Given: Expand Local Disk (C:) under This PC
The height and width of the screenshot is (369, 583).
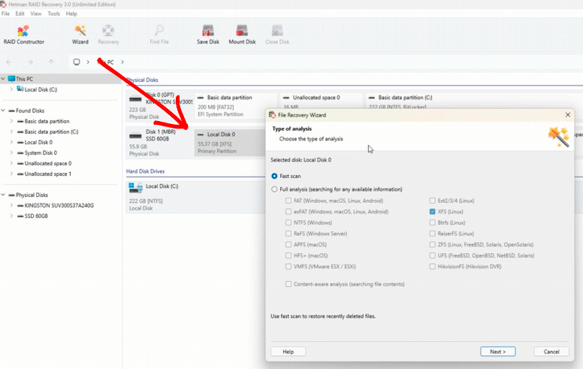Looking at the screenshot, I should pos(11,89).
